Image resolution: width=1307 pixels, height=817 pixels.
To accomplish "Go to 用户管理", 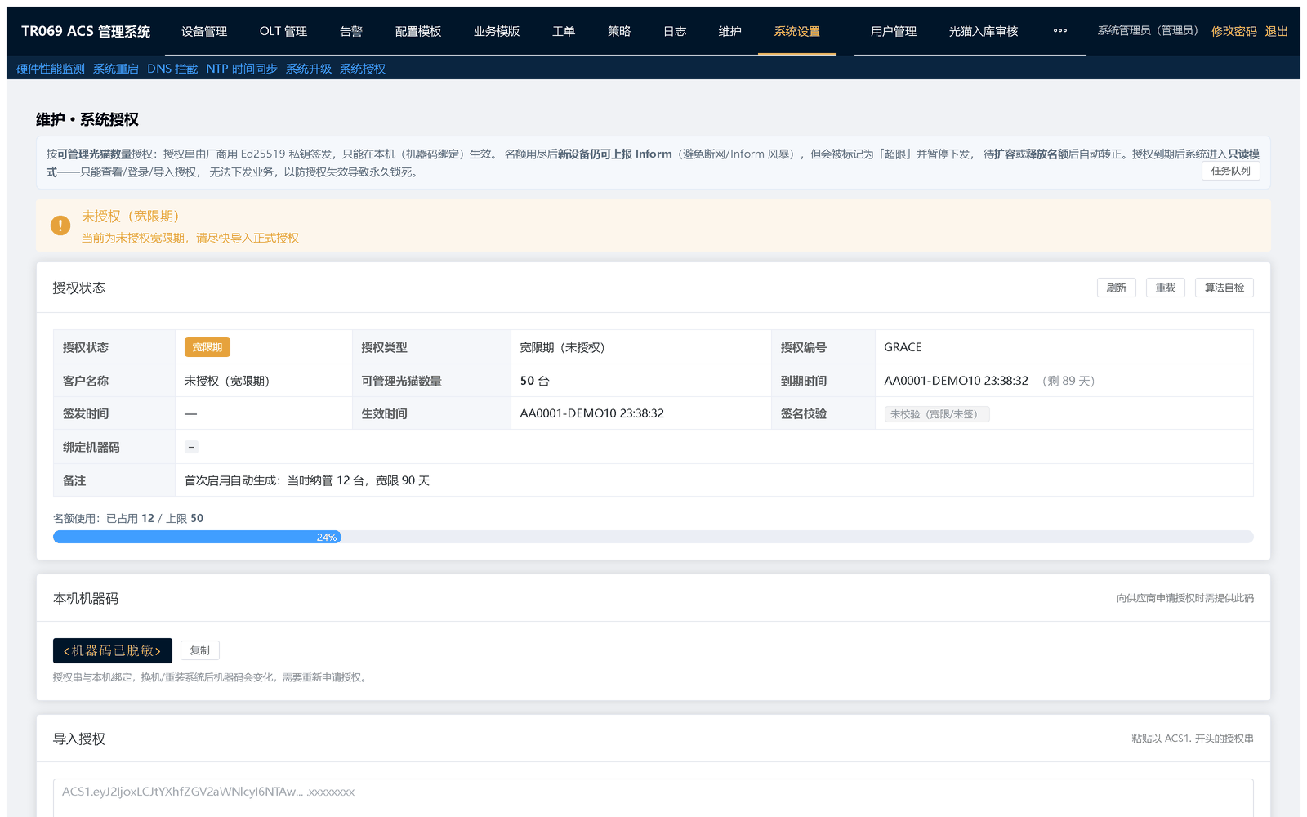I will (x=894, y=31).
